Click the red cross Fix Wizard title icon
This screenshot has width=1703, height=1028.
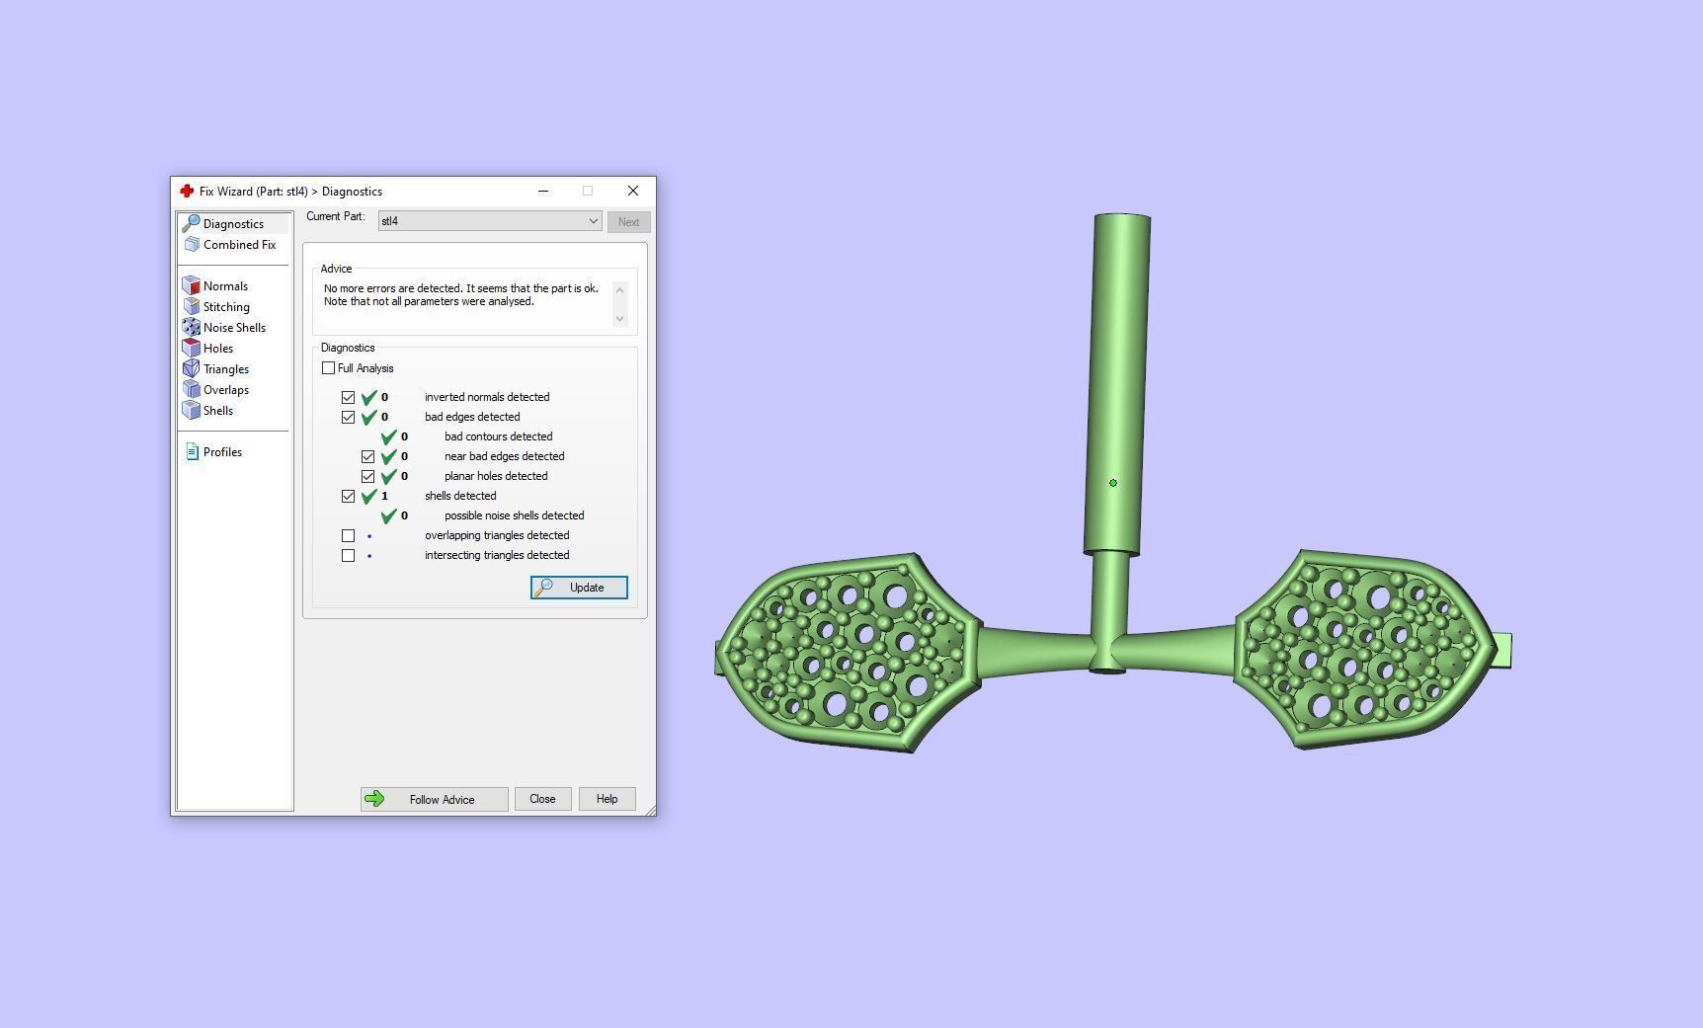(x=187, y=191)
